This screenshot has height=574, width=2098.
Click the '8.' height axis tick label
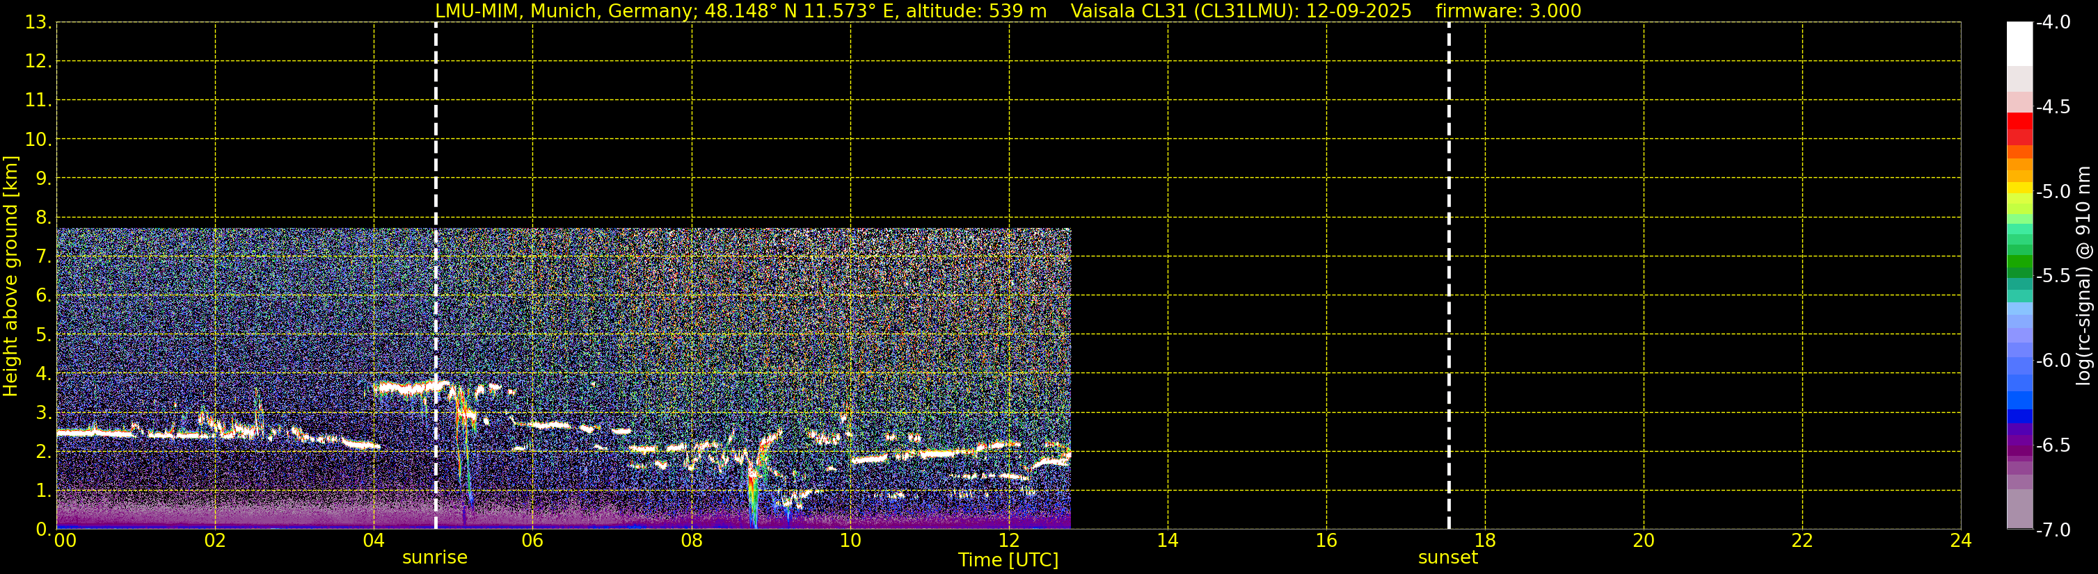pos(43,217)
